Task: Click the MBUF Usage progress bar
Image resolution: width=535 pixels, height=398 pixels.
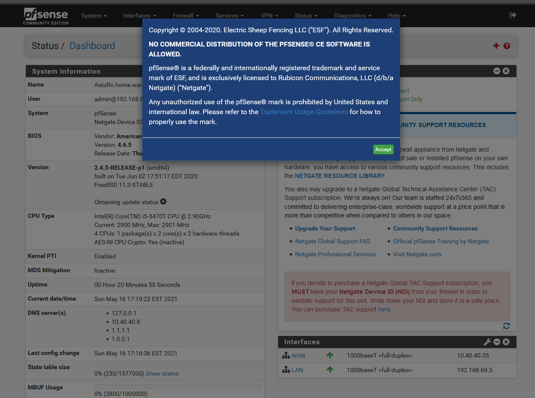Action: pos(178,387)
